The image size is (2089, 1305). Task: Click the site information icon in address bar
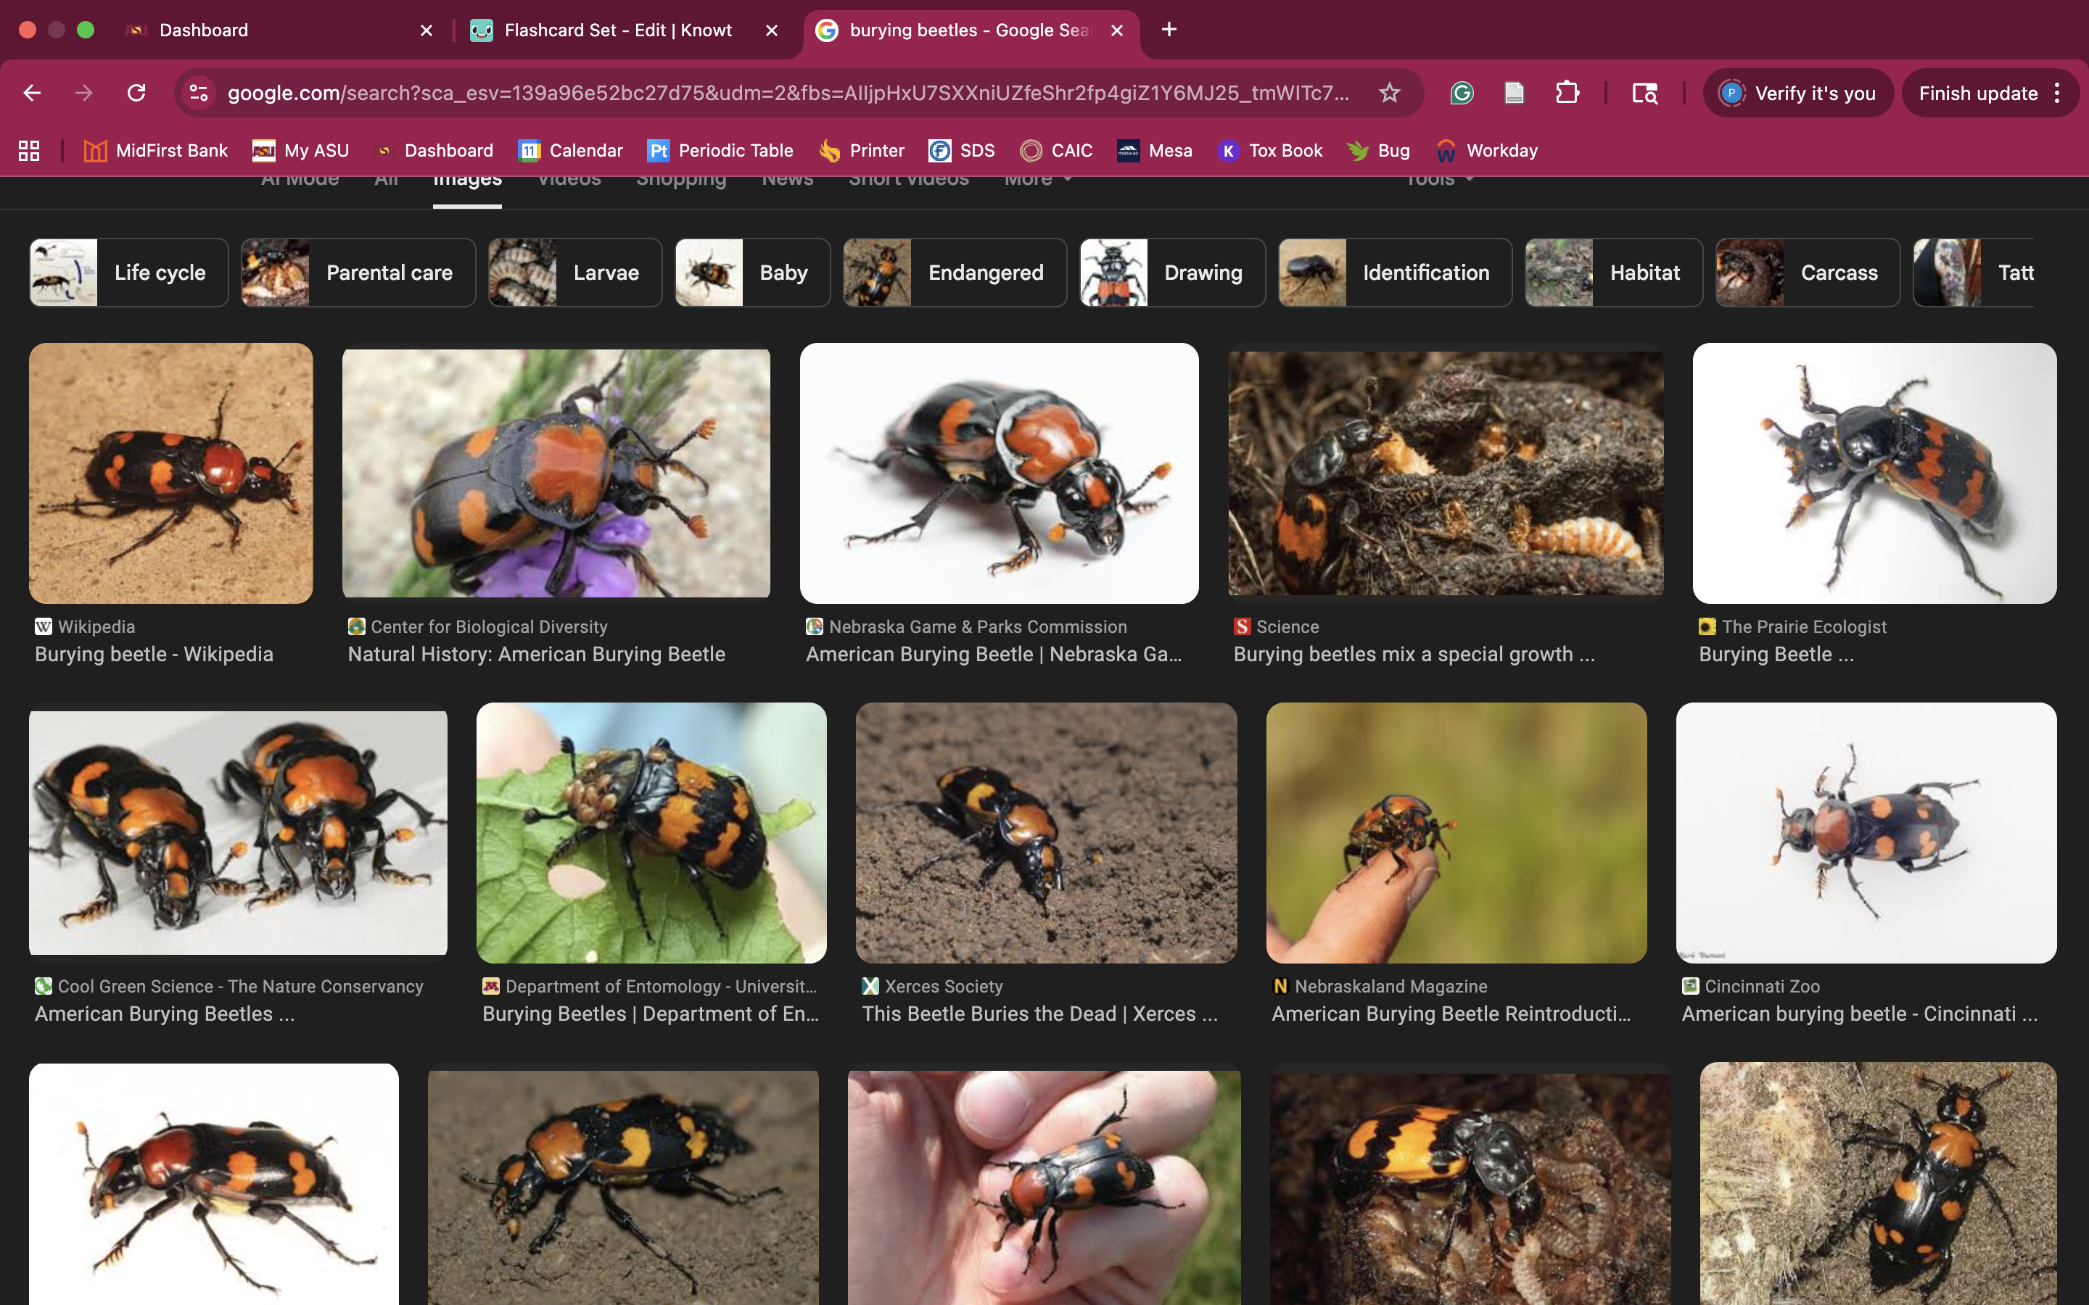[199, 94]
